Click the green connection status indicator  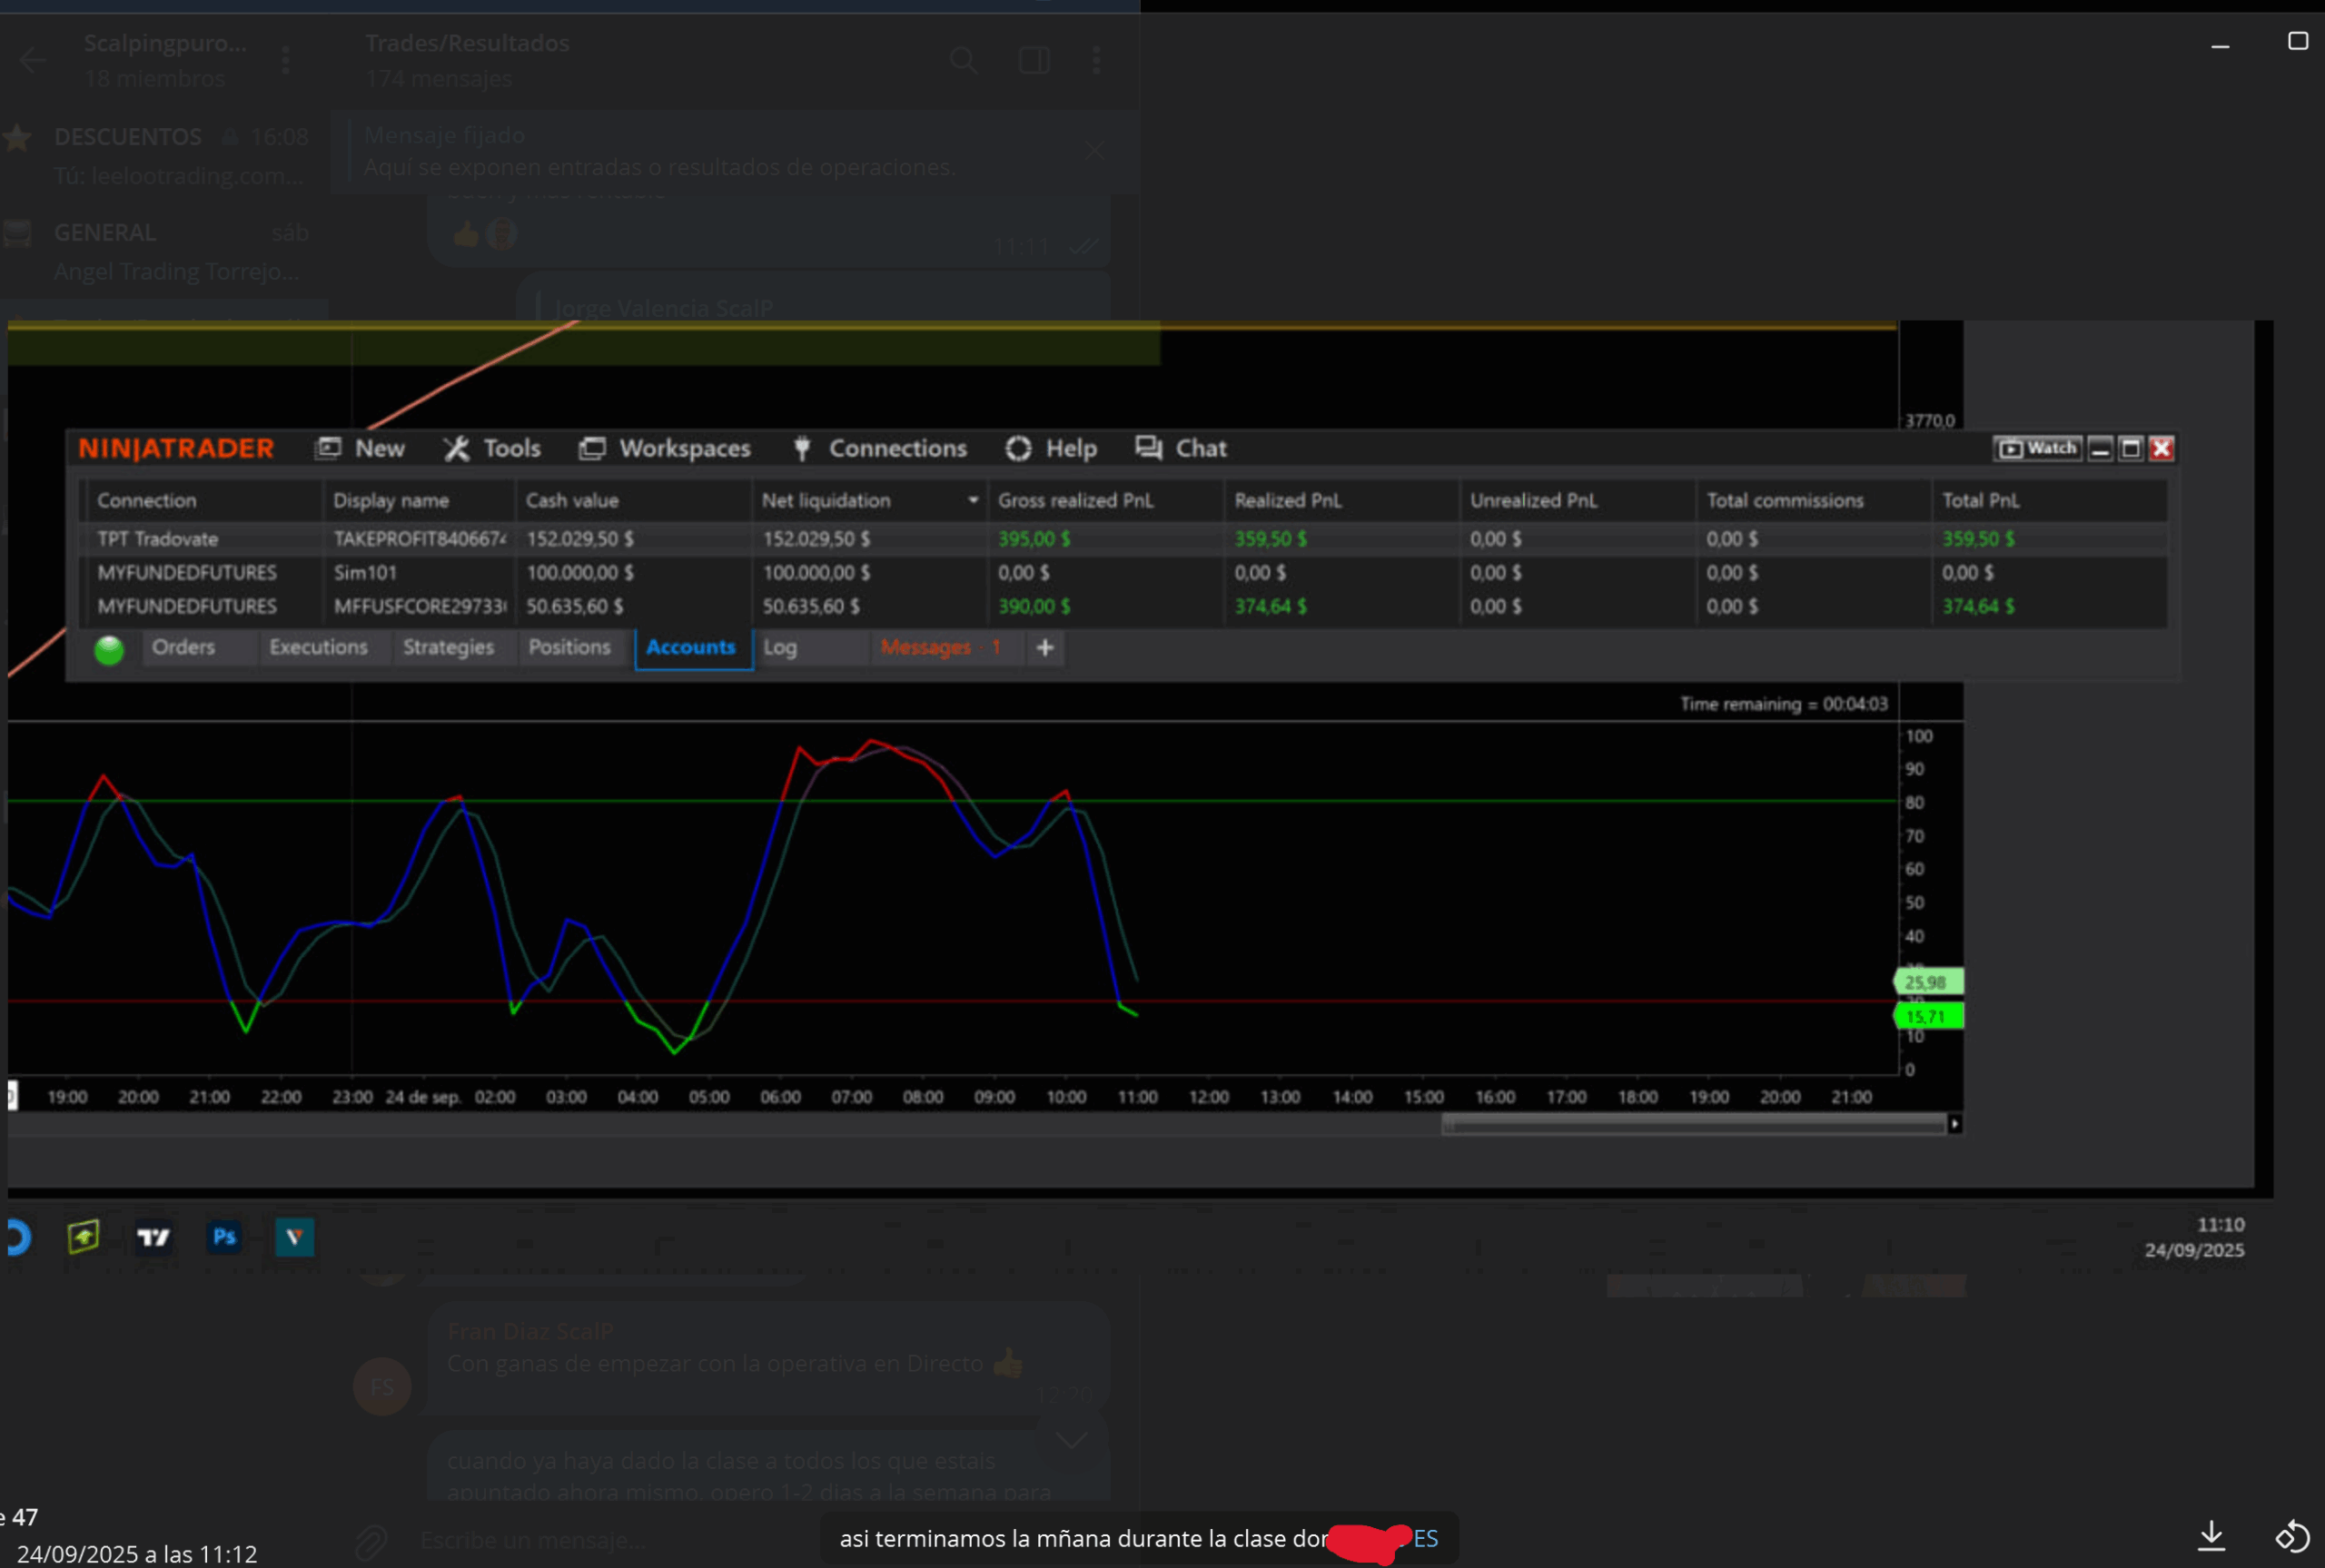[109, 649]
